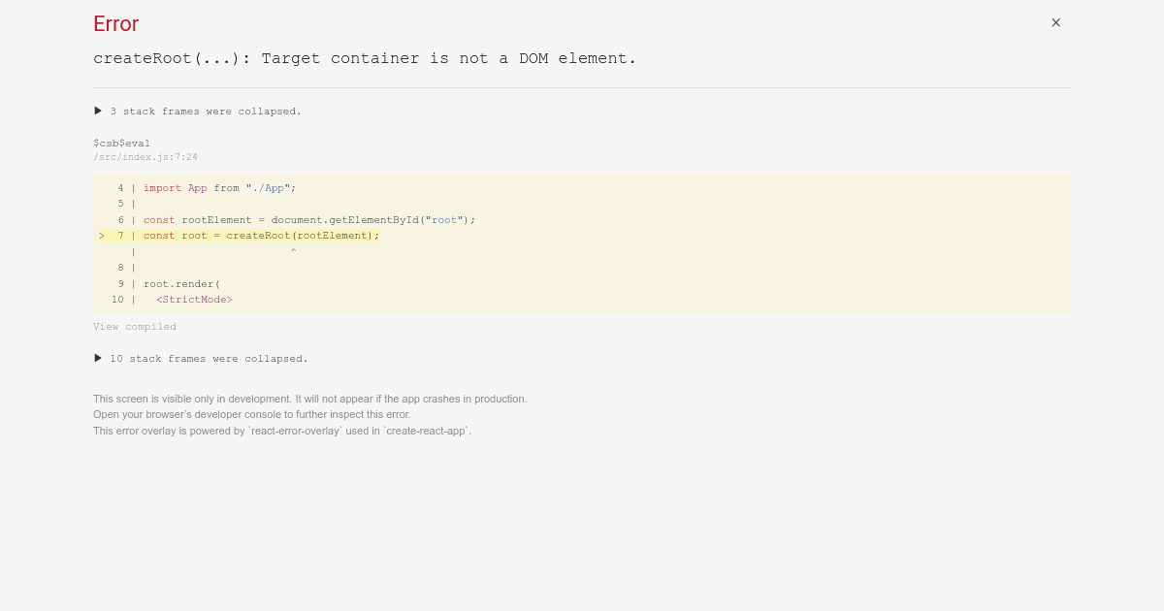
Task: Close the error overlay
Action: tap(1055, 22)
